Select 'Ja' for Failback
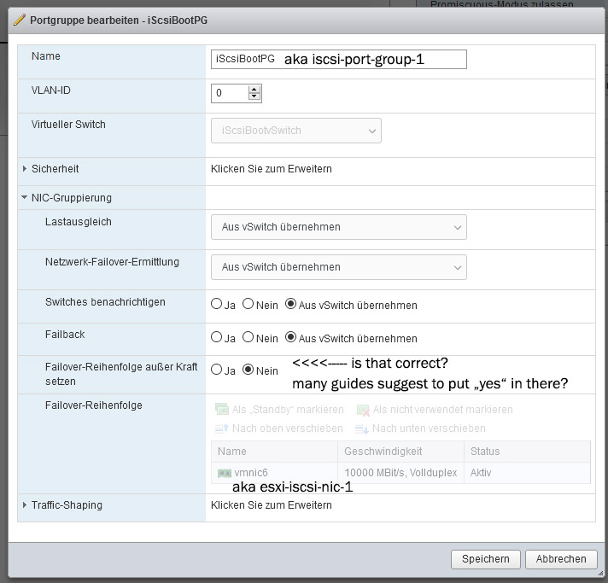The image size is (608, 583). tap(216, 337)
